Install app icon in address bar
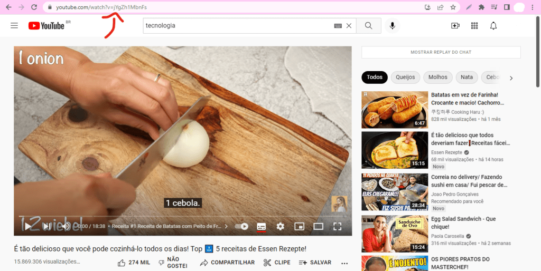Image resolution: width=541 pixels, height=271 pixels. [428, 7]
